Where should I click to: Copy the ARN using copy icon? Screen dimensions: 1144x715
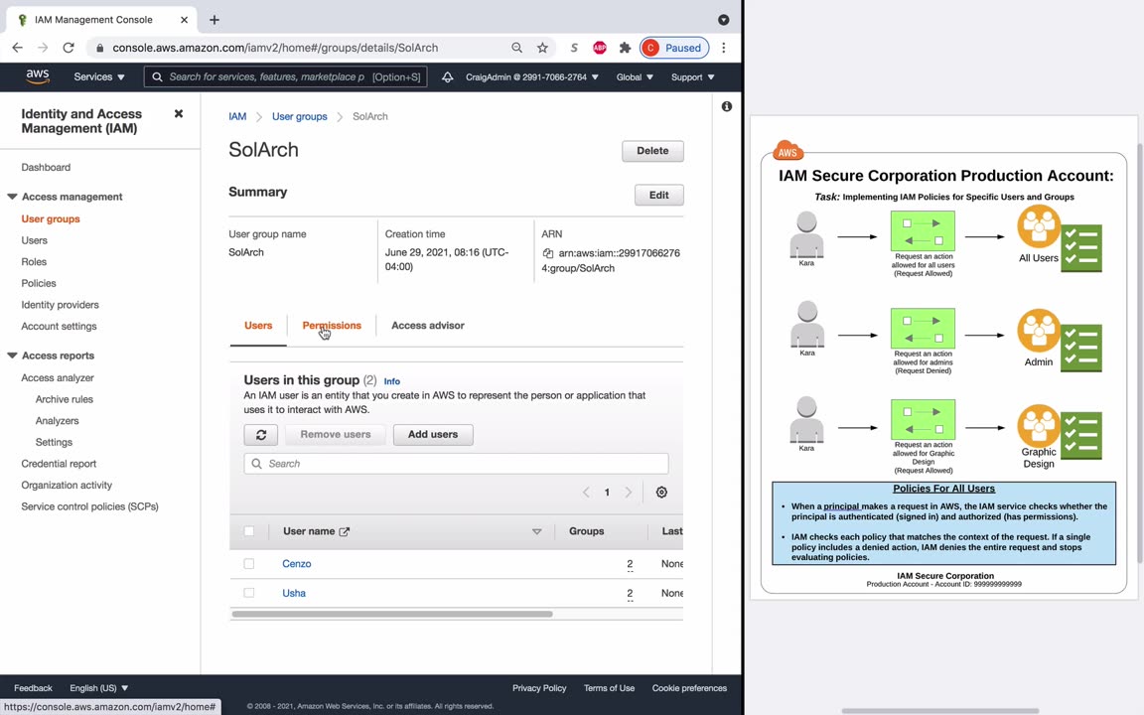pos(547,253)
